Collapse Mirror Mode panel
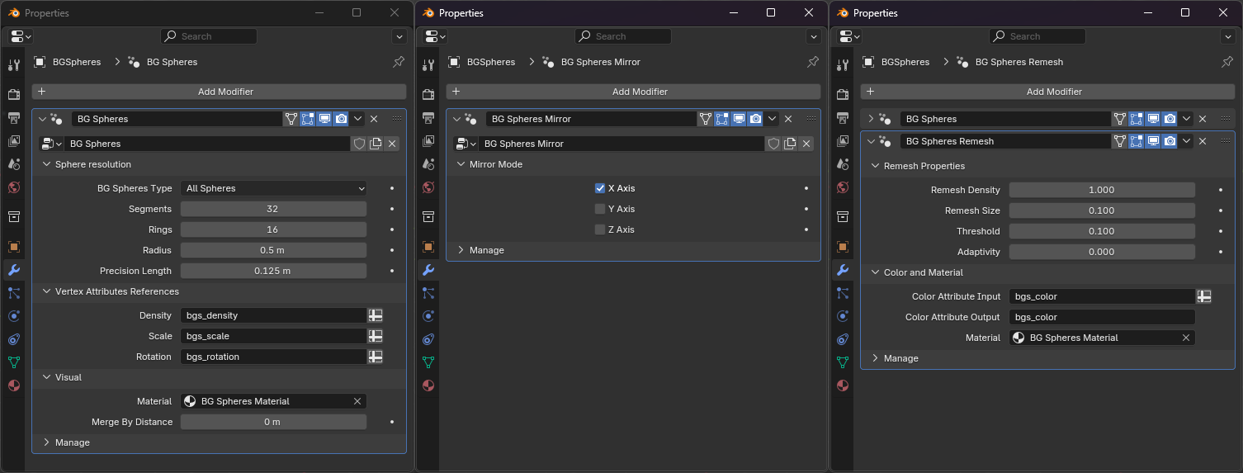Viewport: 1243px width, 473px height. (461, 164)
